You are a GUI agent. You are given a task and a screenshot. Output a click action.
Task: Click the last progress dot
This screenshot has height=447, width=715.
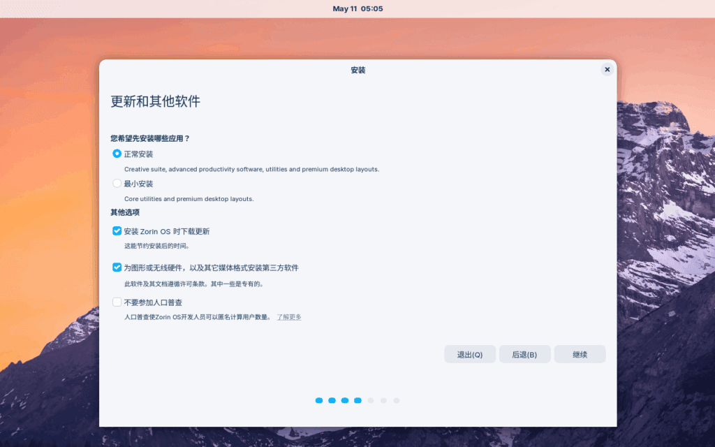click(x=397, y=401)
